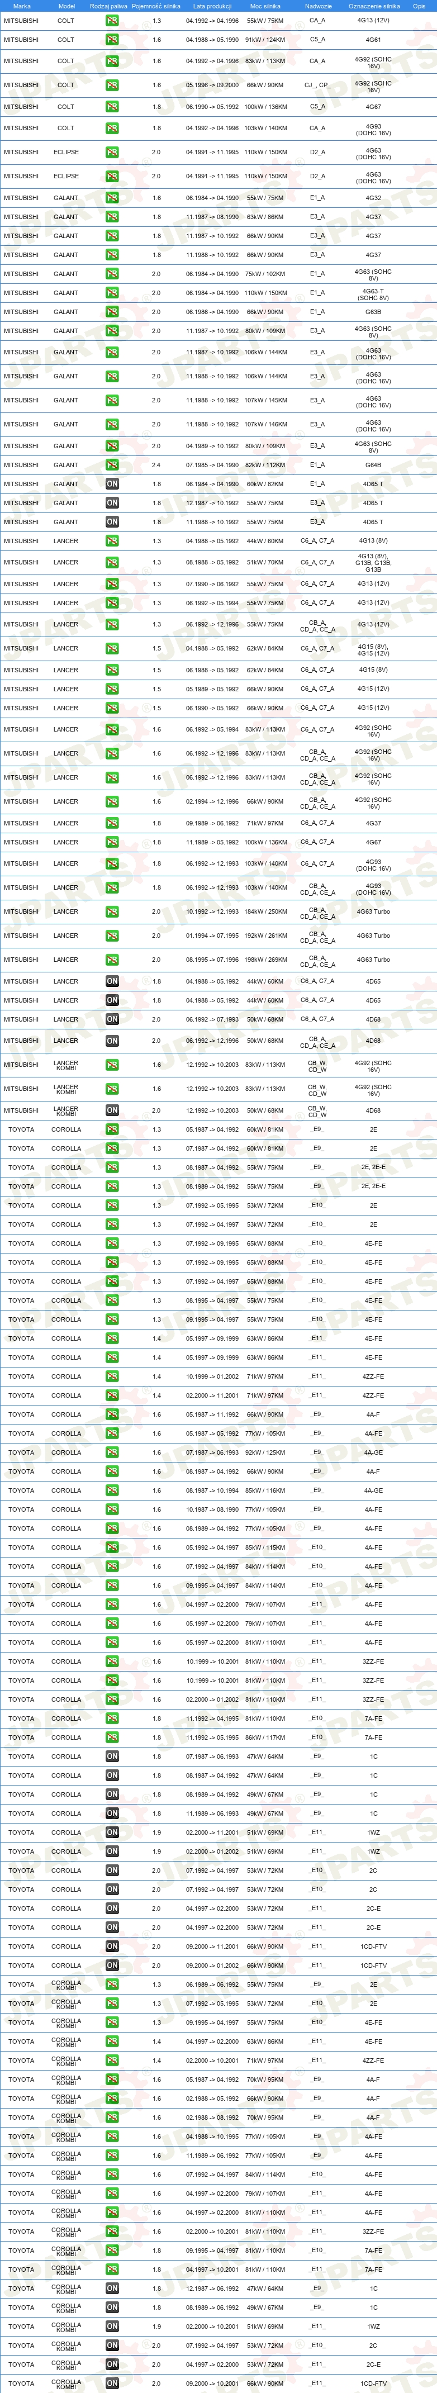Click the Oznaczenie silnika column header
The image size is (437, 2393).
click(374, 6)
